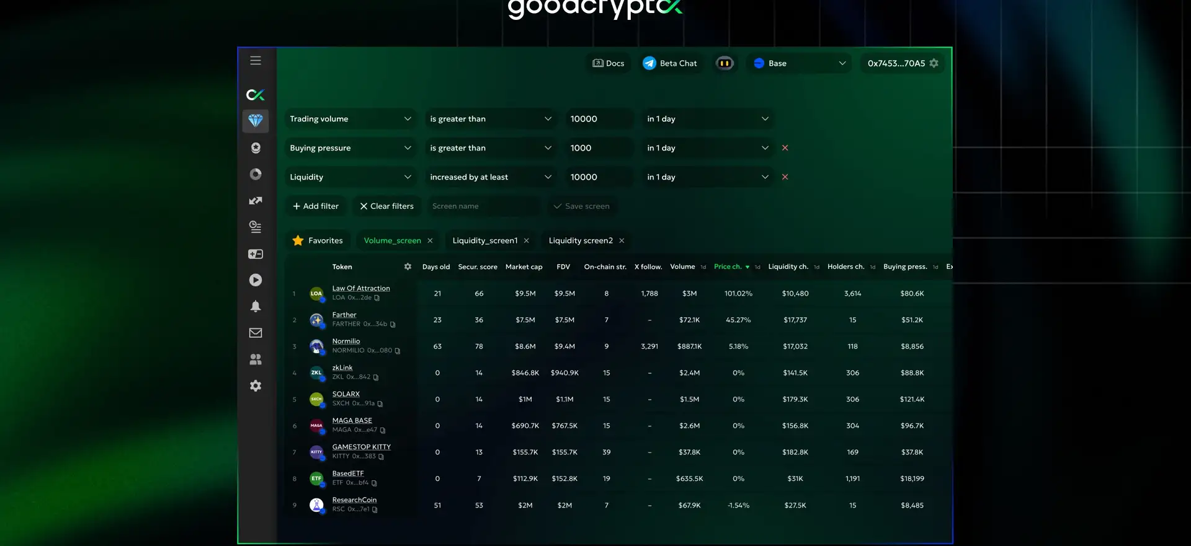Sort the table by Price ch. column
This screenshot has width=1191, height=546.
[728, 266]
